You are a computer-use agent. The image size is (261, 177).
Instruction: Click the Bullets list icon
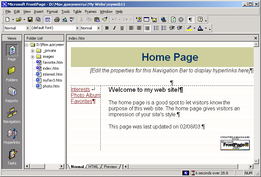tap(164, 28)
